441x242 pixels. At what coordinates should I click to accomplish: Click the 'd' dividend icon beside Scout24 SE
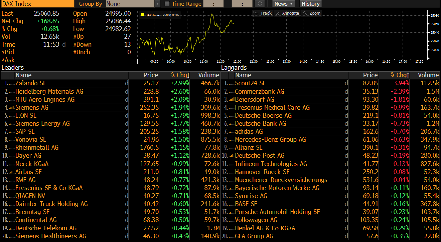coord(346,83)
